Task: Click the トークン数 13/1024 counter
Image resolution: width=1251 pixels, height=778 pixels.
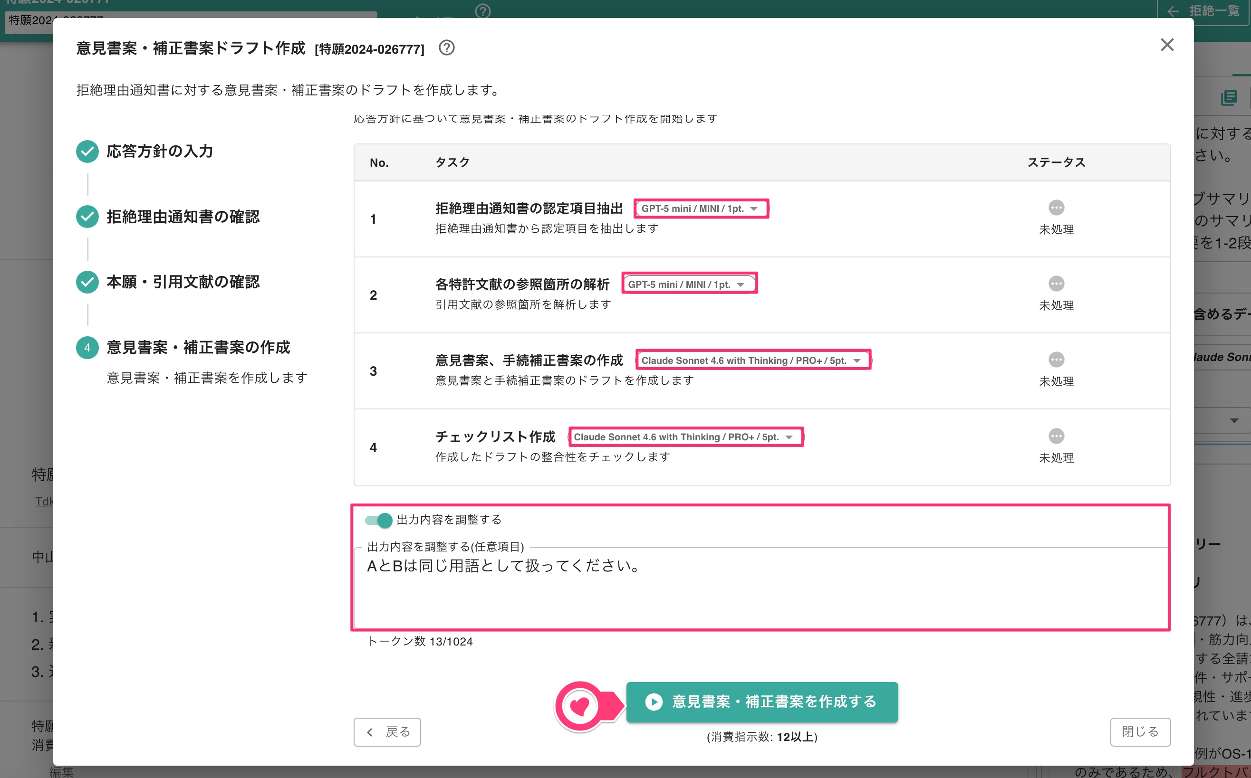Action: (x=420, y=641)
